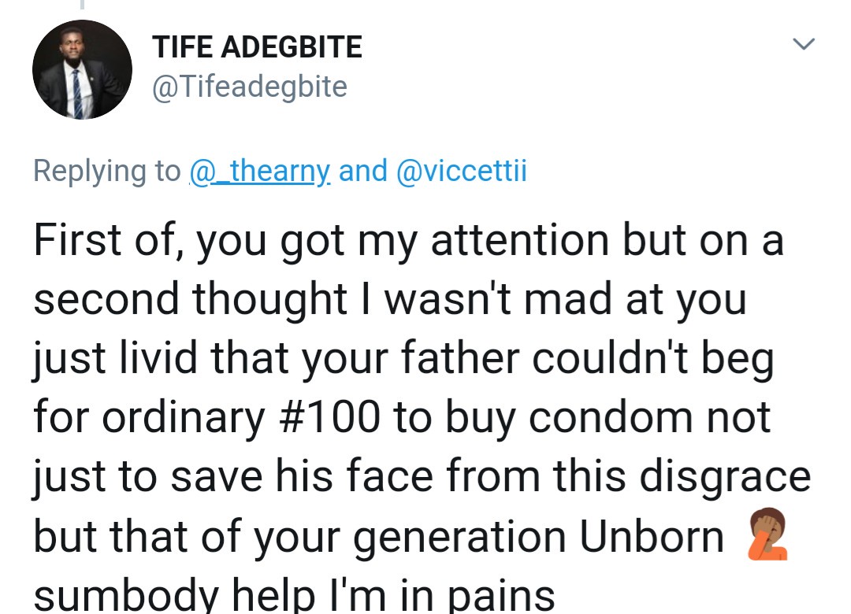Image resolution: width=851 pixels, height=614 pixels.
Task: Open the tweet options chevron menu
Action: [x=803, y=45]
